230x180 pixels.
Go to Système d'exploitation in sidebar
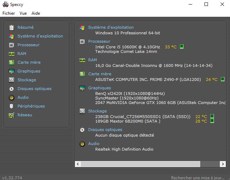tap(40, 36)
